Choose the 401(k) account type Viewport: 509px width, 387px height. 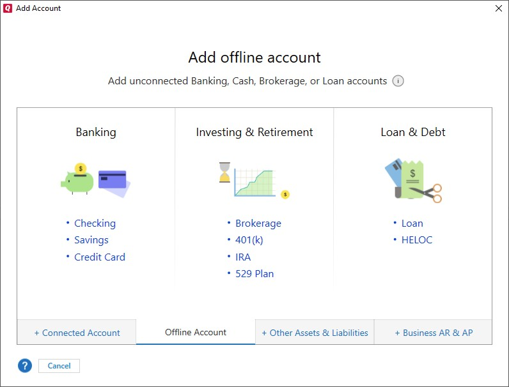(x=249, y=240)
